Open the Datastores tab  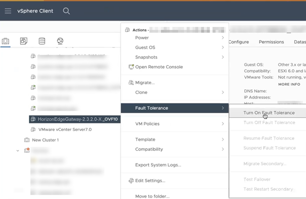(300, 42)
